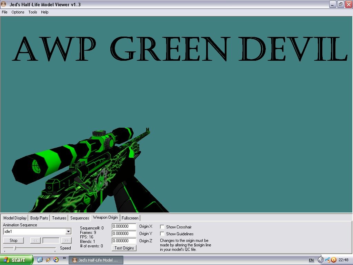This screenshot has height=265, width=353.
Task: Open the Help menu
Action: [x=44, y=12]
